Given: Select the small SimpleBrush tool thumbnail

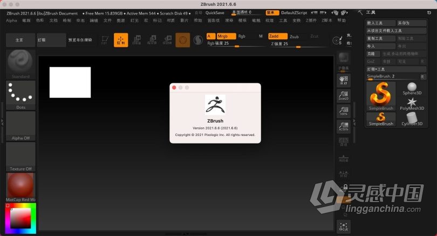Looking at the screenshot, I should pos(381,119).
